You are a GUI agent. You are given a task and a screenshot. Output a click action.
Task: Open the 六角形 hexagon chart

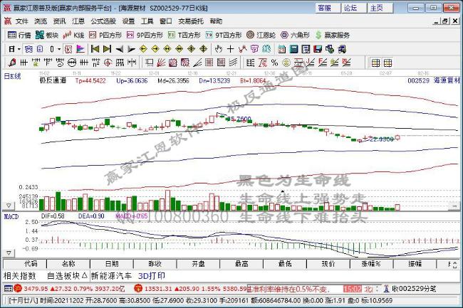pos(295,35)
